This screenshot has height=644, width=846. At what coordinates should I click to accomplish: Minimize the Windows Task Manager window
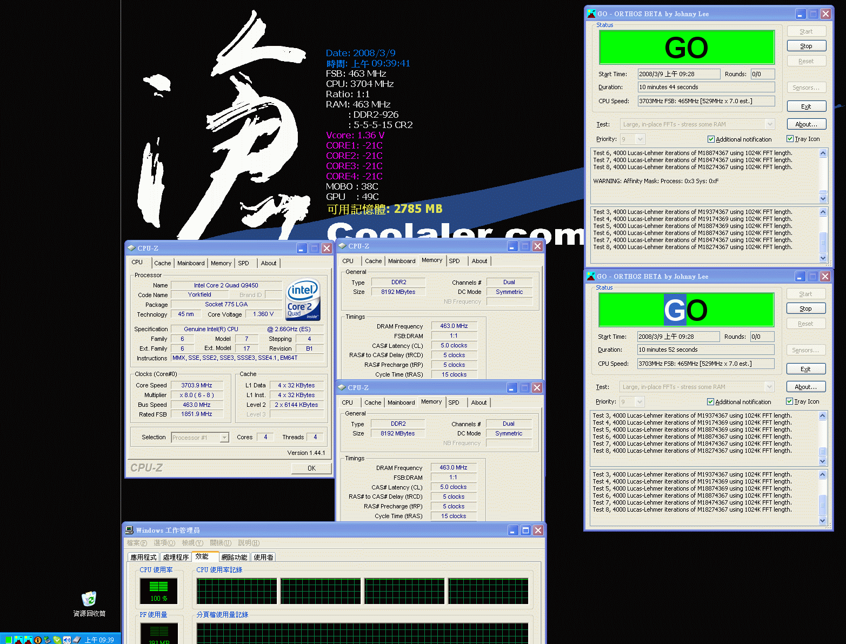tap(513, 531)
